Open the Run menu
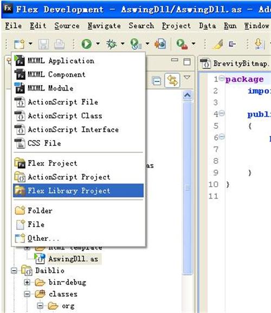Image resolution: width=271 pixels, height=313 pixels. tap(230, 25)
